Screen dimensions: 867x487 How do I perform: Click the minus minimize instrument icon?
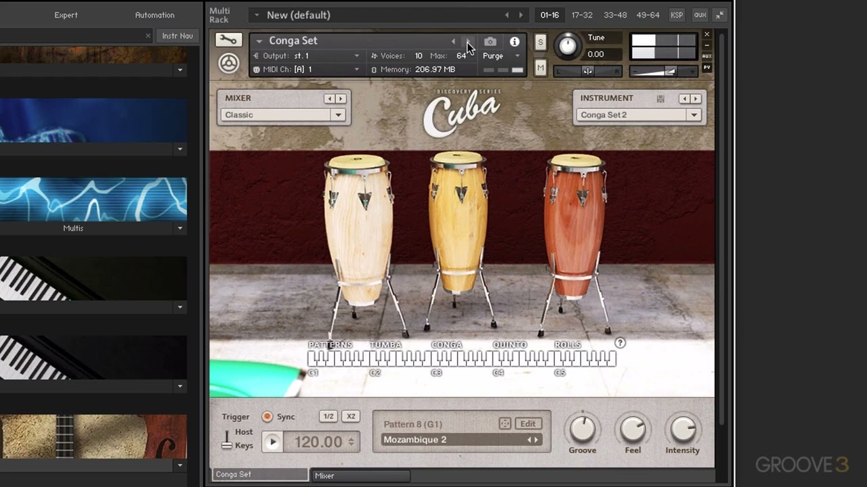tap(707, 45)
